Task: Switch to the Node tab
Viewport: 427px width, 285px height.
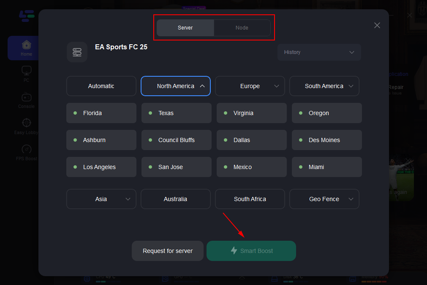Action: pos(242,28)
